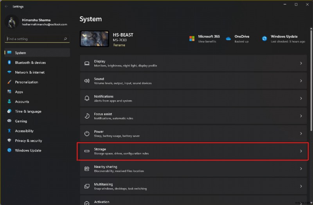Click the Multitasking windows icon
This screenshot has height=205, width=313.
coord(87,186)
